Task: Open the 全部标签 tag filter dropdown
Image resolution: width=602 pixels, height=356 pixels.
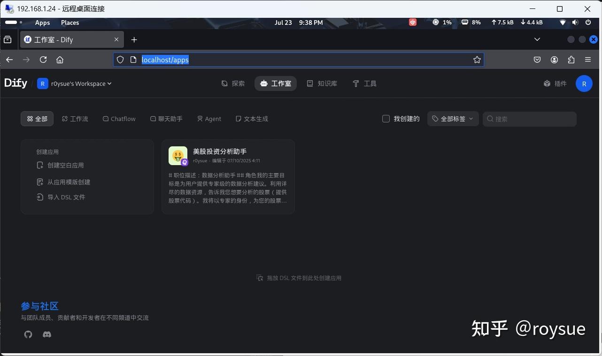Action: 453,119
